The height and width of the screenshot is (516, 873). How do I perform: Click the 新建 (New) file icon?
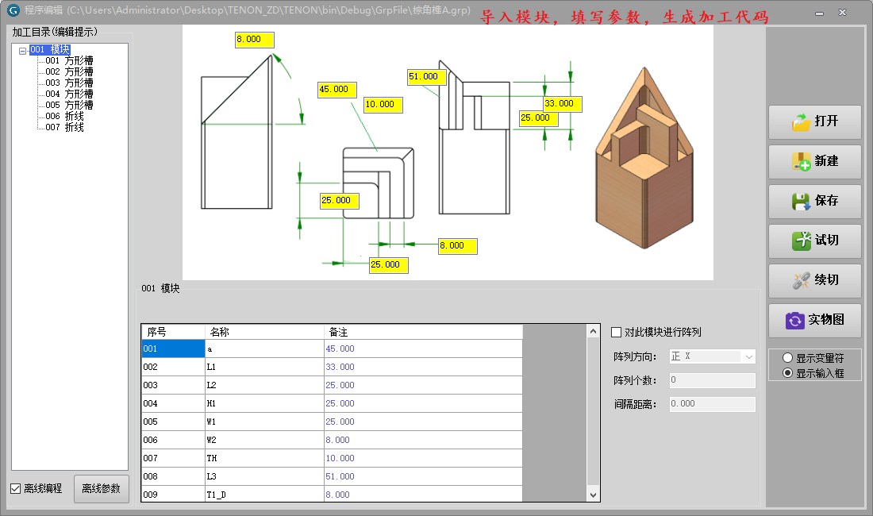click(x=801, y=161)
